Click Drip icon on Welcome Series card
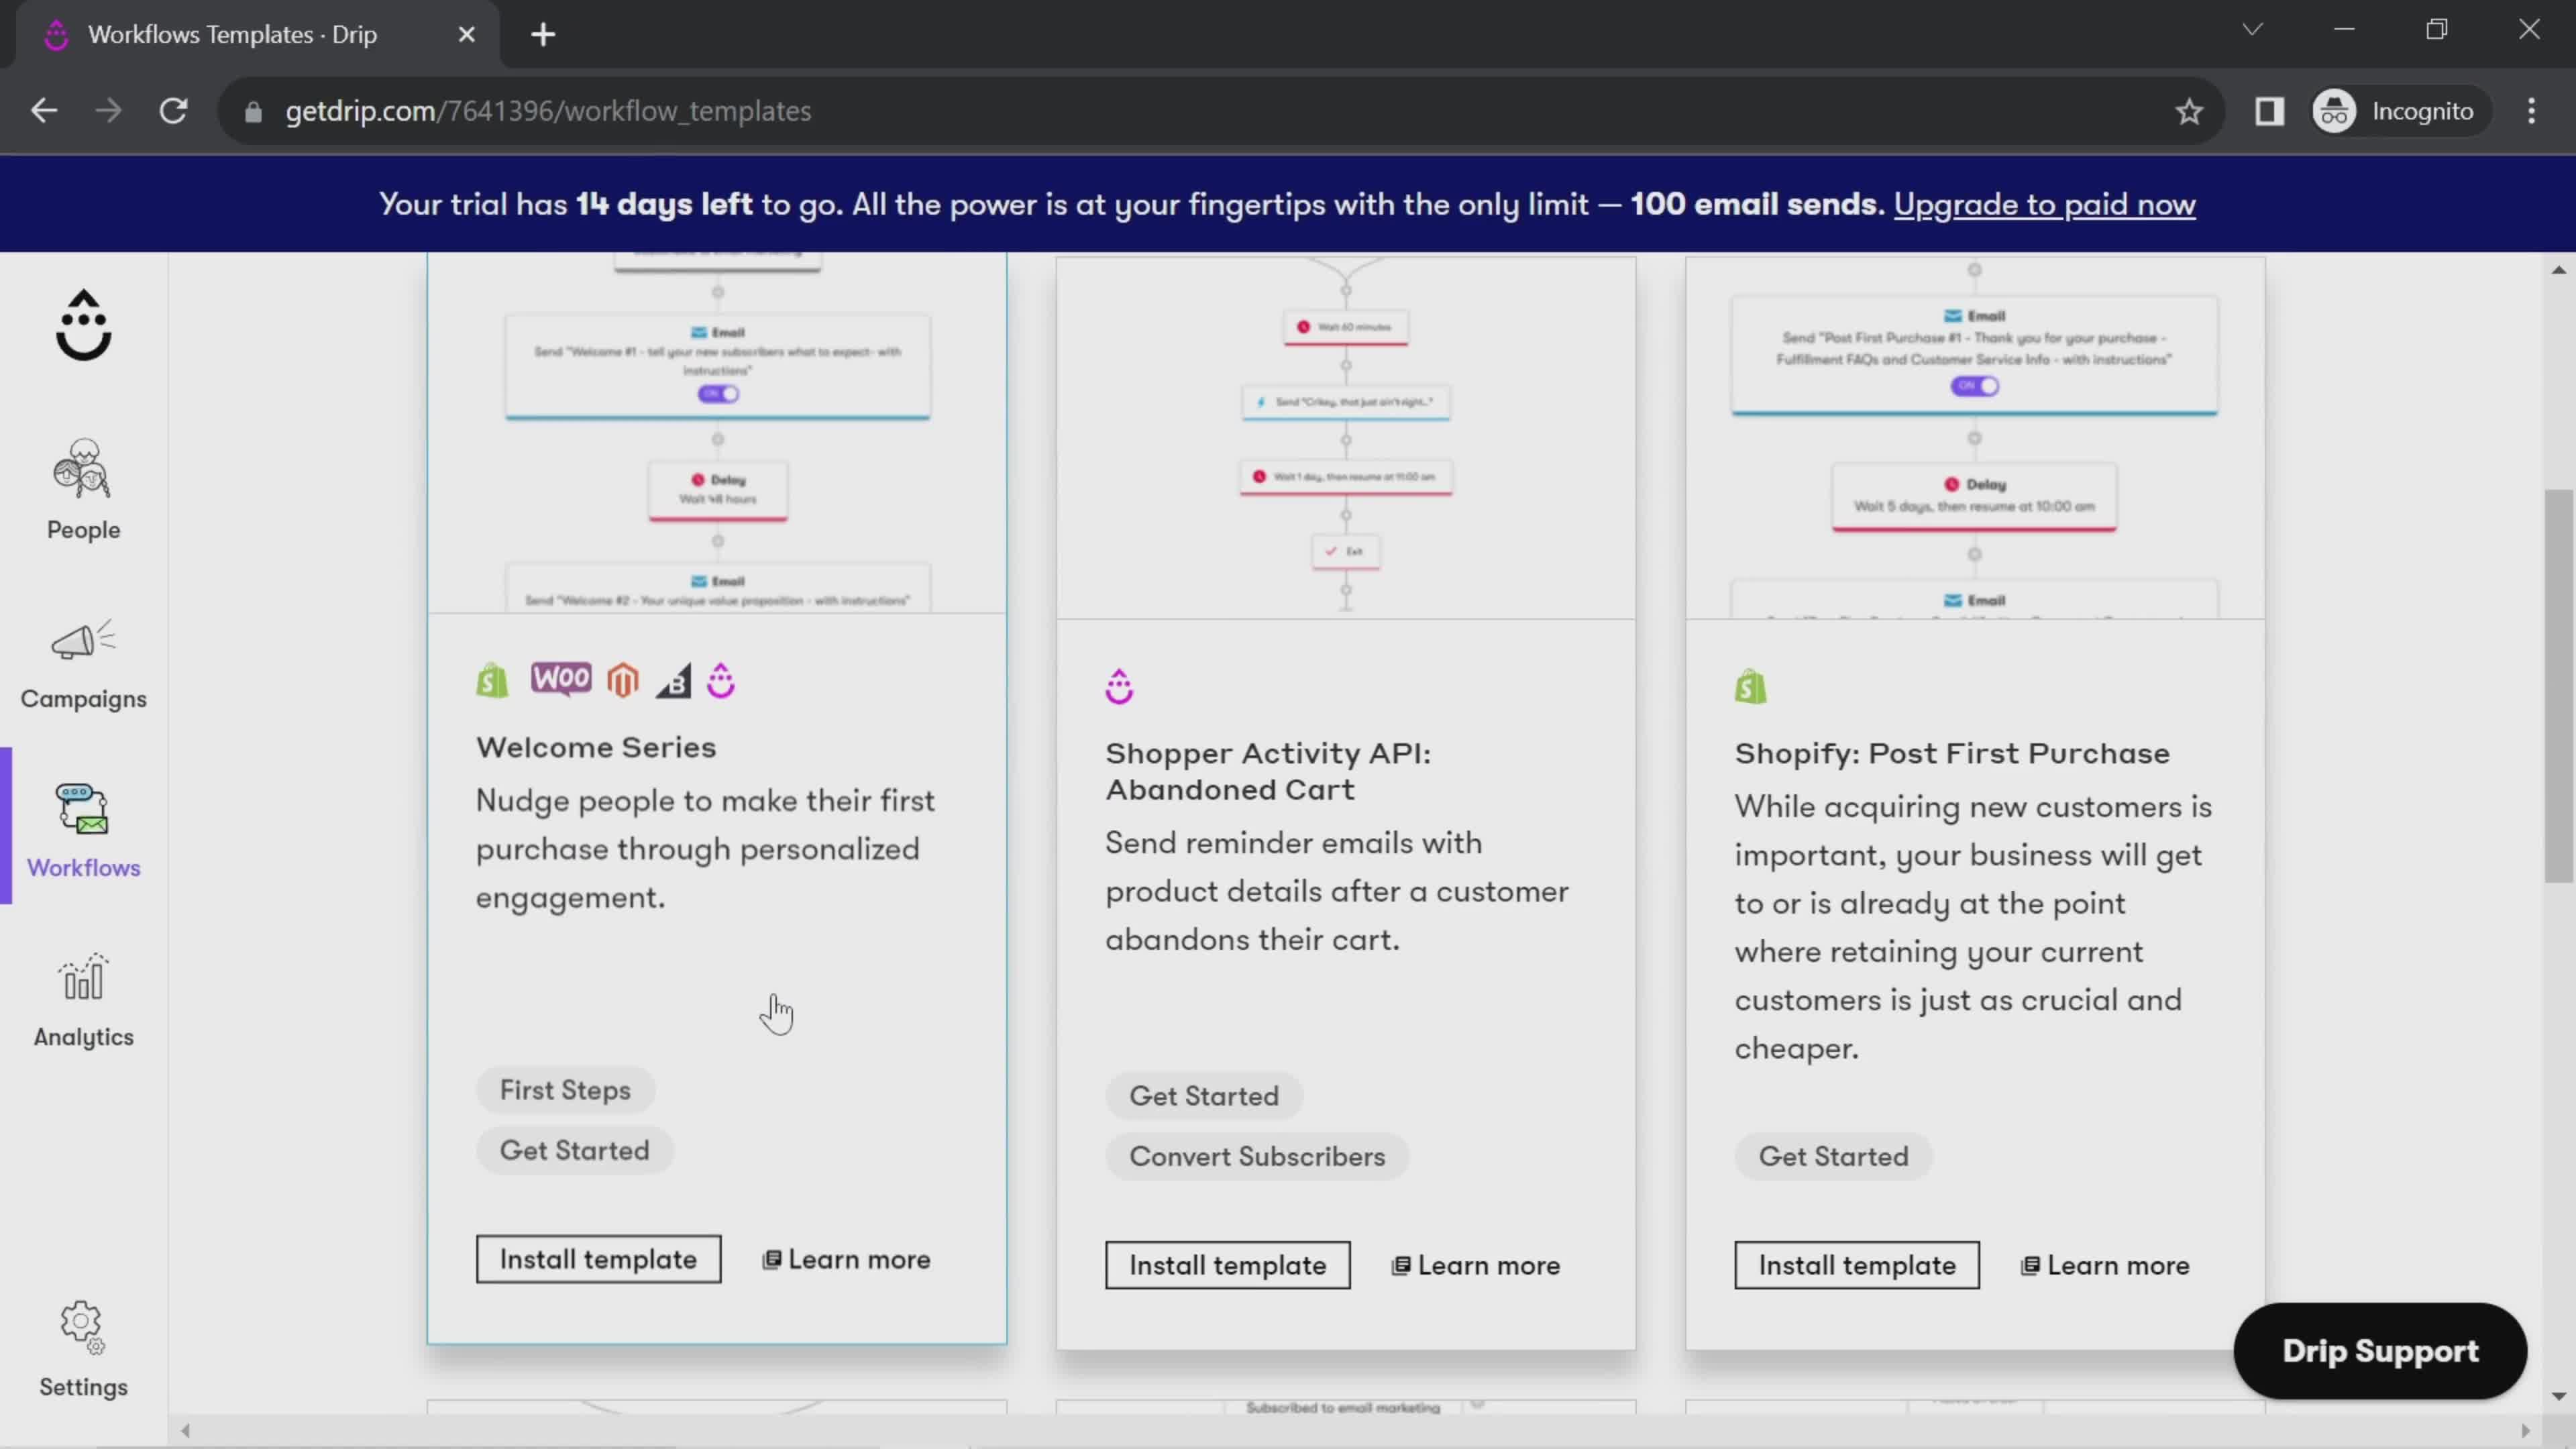2576x1449 pixels. tap(721, 681)
